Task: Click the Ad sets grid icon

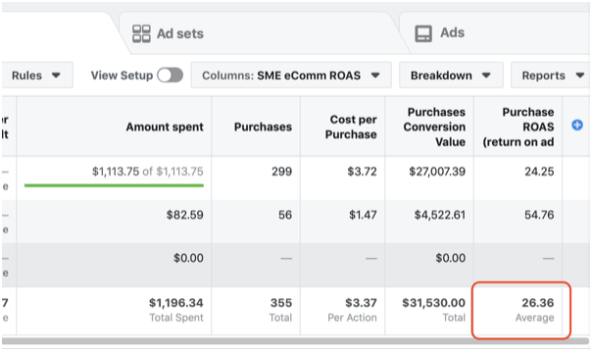Action: [141, 33]
